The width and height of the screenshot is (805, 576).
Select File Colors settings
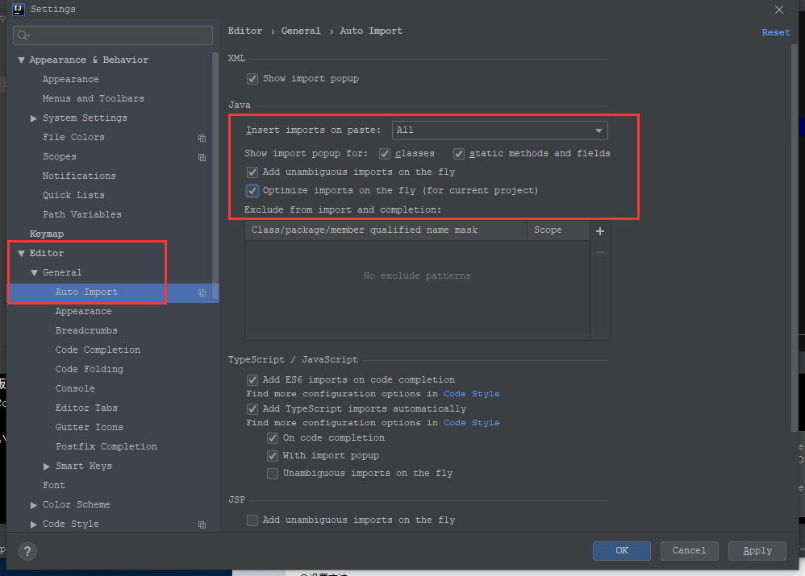[73, 137]
